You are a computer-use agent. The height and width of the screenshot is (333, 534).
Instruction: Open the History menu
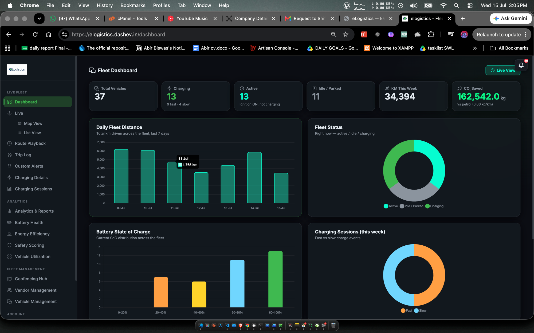[x=104, y=5]
